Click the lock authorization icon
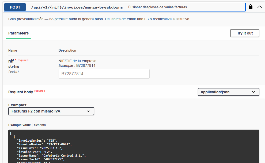The image size is (265, 163). coord(251,7)
